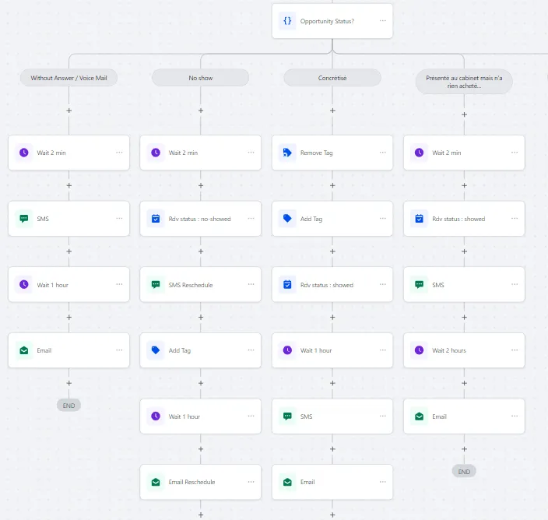
Task: Click Wait 1 hour clock icon in No show branch
Action: [x=156, y=416]
